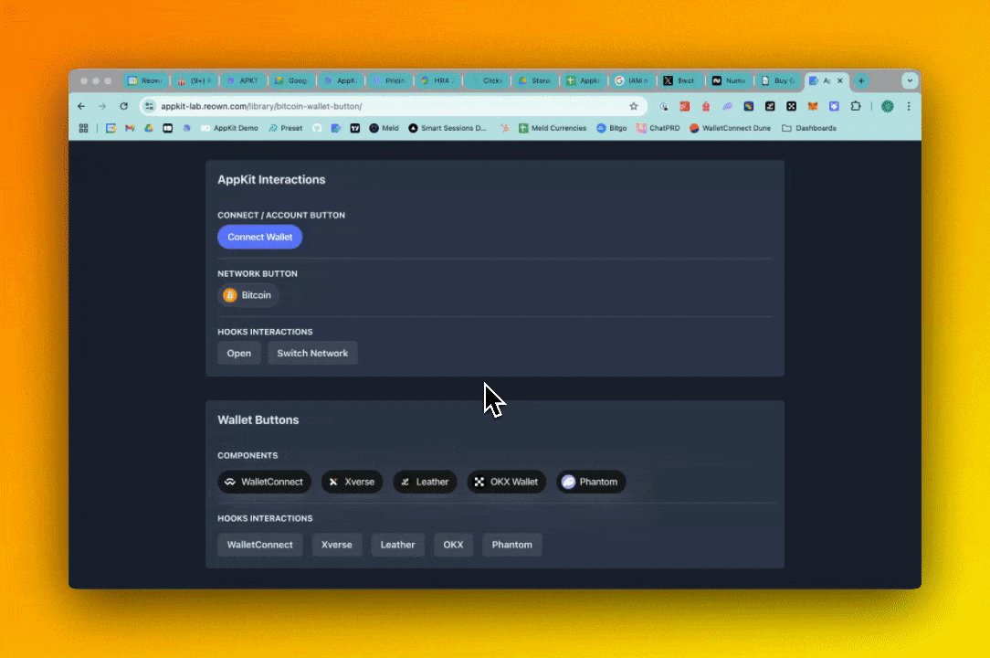
Task: Open the Extensions puzzle piece menu
Action: click(856, 106)
